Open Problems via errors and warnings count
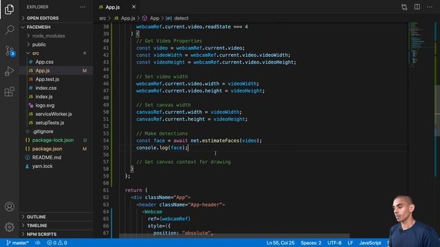This screenshot has height=247, width=440. [57, 243]
